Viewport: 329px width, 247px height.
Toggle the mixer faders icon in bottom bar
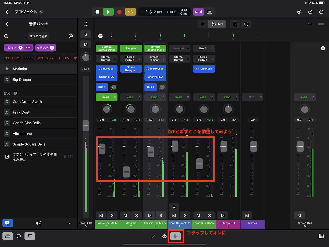[176, 236]
